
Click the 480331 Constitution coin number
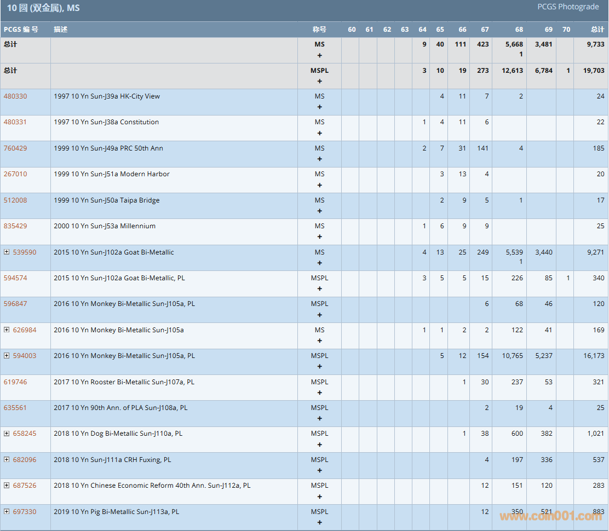(15, 122)
